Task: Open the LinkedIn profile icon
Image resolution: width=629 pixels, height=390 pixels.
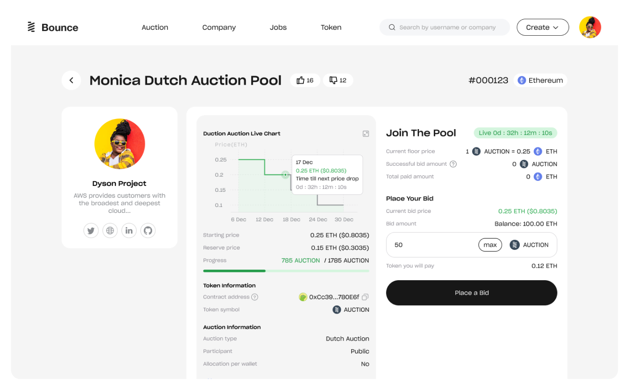Action: tap(129, 230)
